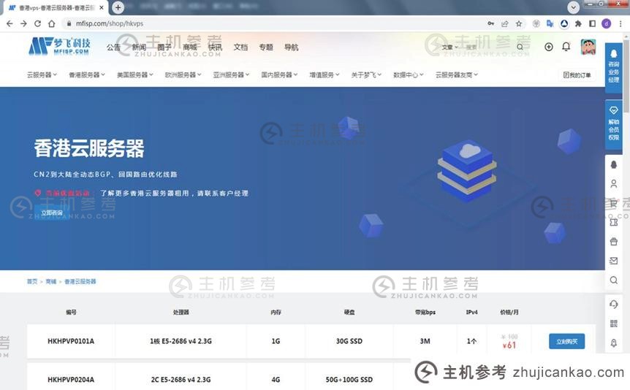This screenshot has width=630, height=390.
Task: Open the 快讯 nav item
Action: click(x=215, y=47)
